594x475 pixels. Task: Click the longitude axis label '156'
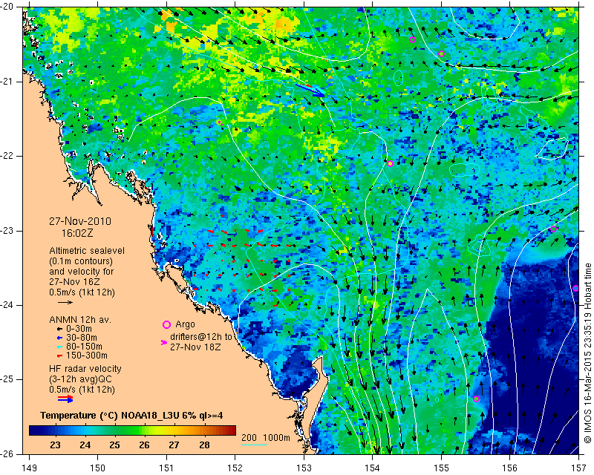click(x=510, y=468)
